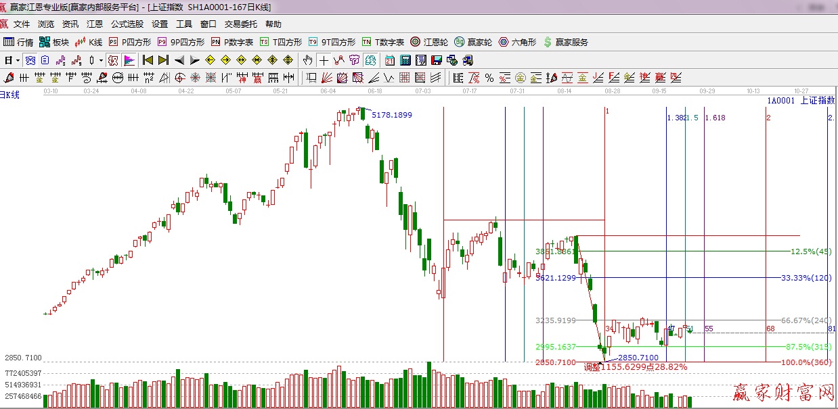The width and height of the screenshot is (838, 409).
Task: Click the 日K线 chart label
Action: coord(9,95)
